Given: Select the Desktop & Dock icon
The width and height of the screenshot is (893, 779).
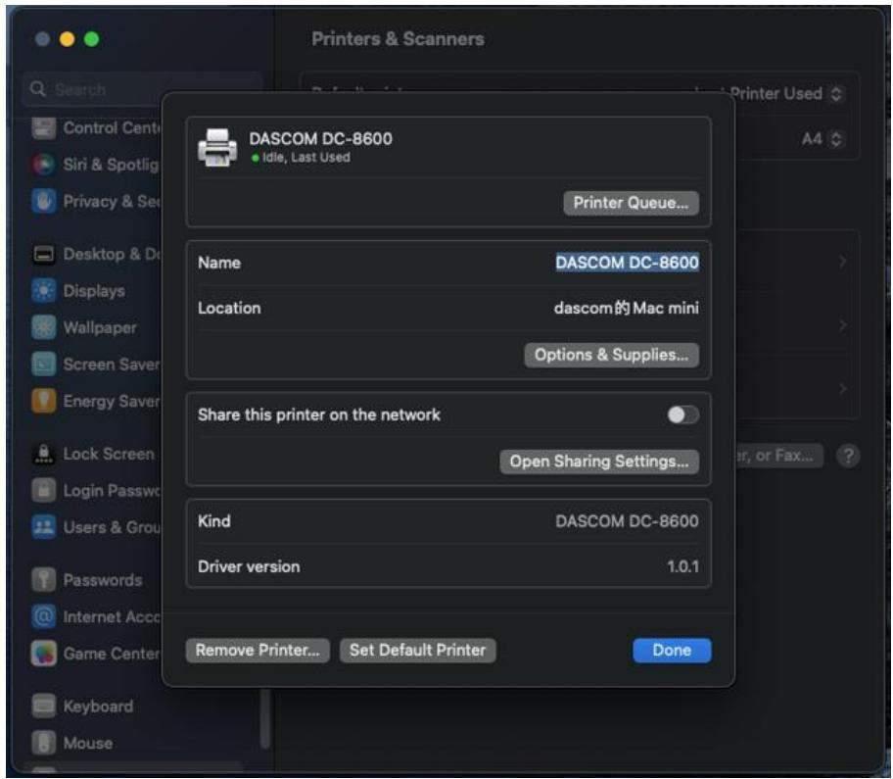Looking at the screenshot, I should click(44, 254).
